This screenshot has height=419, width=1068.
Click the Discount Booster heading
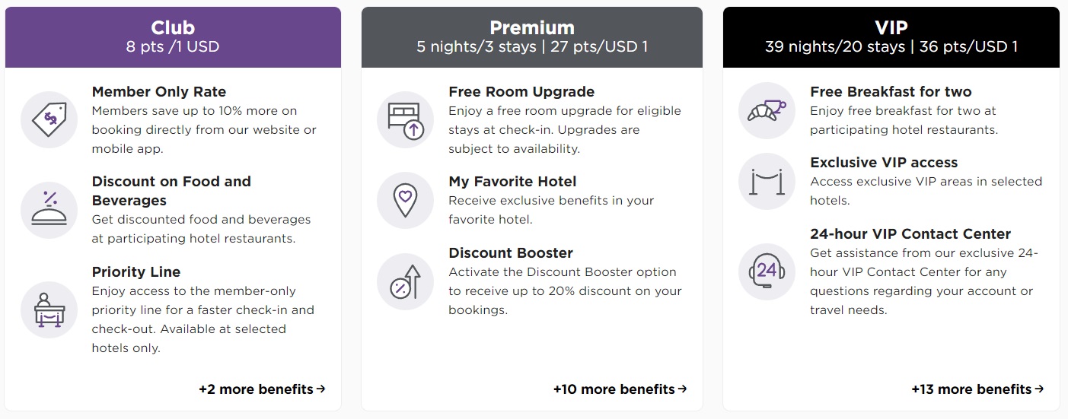click(510, 253)
